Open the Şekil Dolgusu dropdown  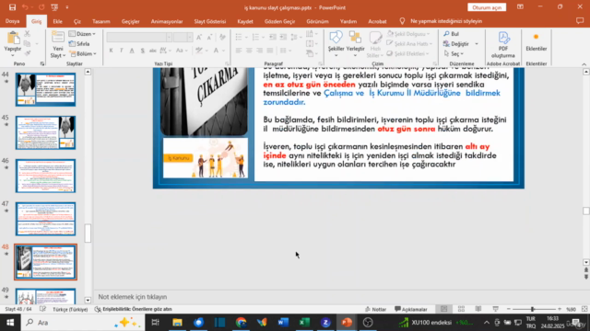(x=408, y=34)
